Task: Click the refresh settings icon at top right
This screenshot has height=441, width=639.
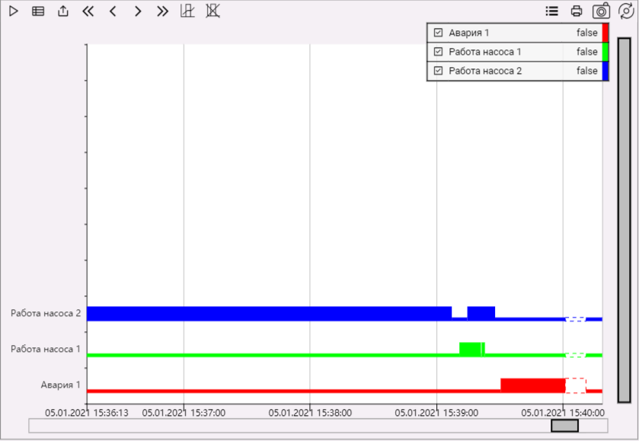Action: [x=625, y=11]
